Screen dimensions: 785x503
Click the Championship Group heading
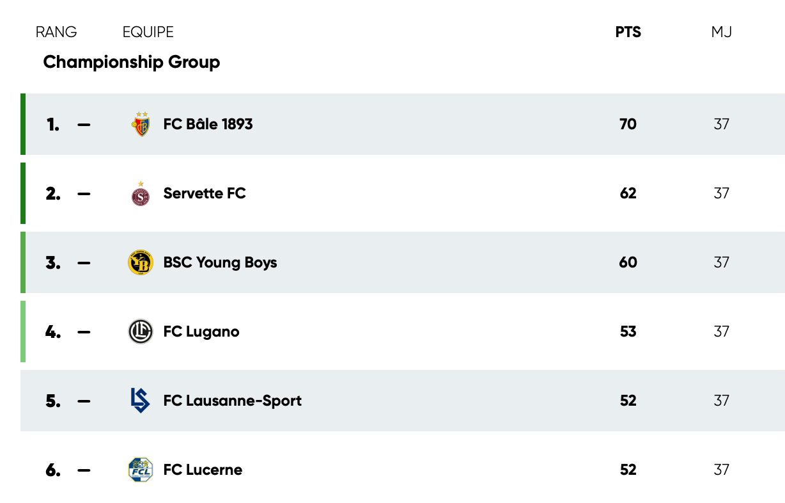pos(132,62)
